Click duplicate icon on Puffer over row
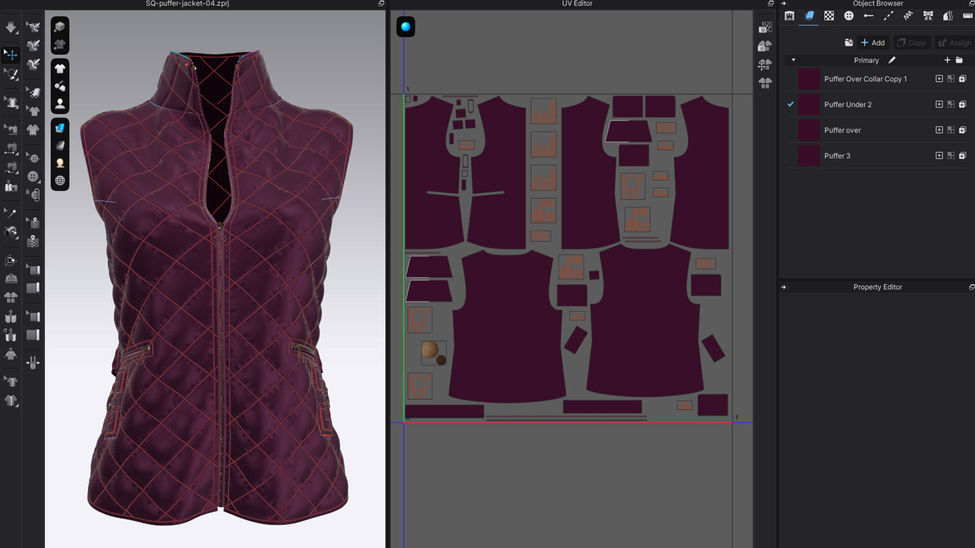The width and height of the screenshot is (975, 548). [x=962, y=130]
